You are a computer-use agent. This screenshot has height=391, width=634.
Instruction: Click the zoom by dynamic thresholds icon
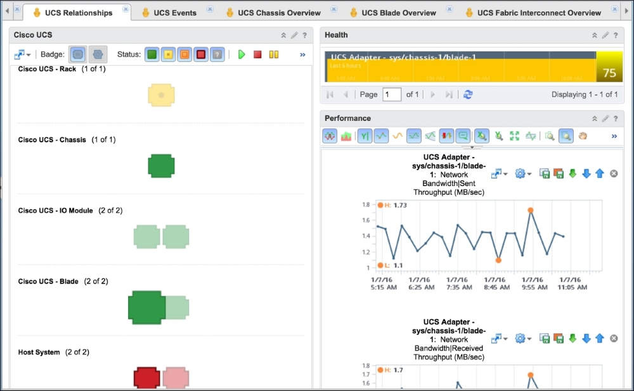pos(531,137)
